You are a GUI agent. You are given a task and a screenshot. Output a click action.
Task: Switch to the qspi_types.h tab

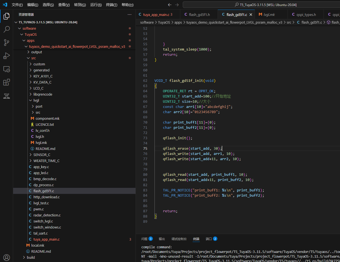[306, 15]
